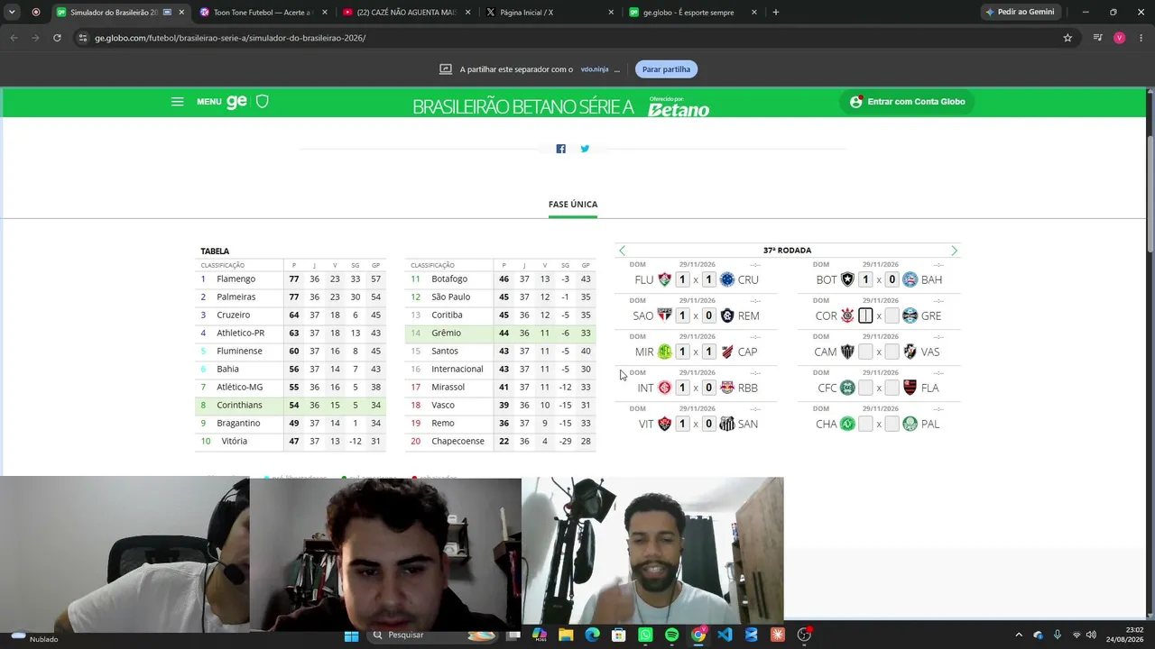Select the FASE ÚNICA tab
The image size is (1155, 649).
pyautogui.click(x=573, y=205)
